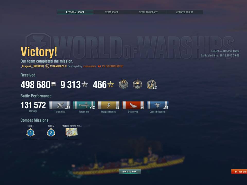Click the grey XP star icon
Screen dimensions: 247x185
(x=85, y=84)
